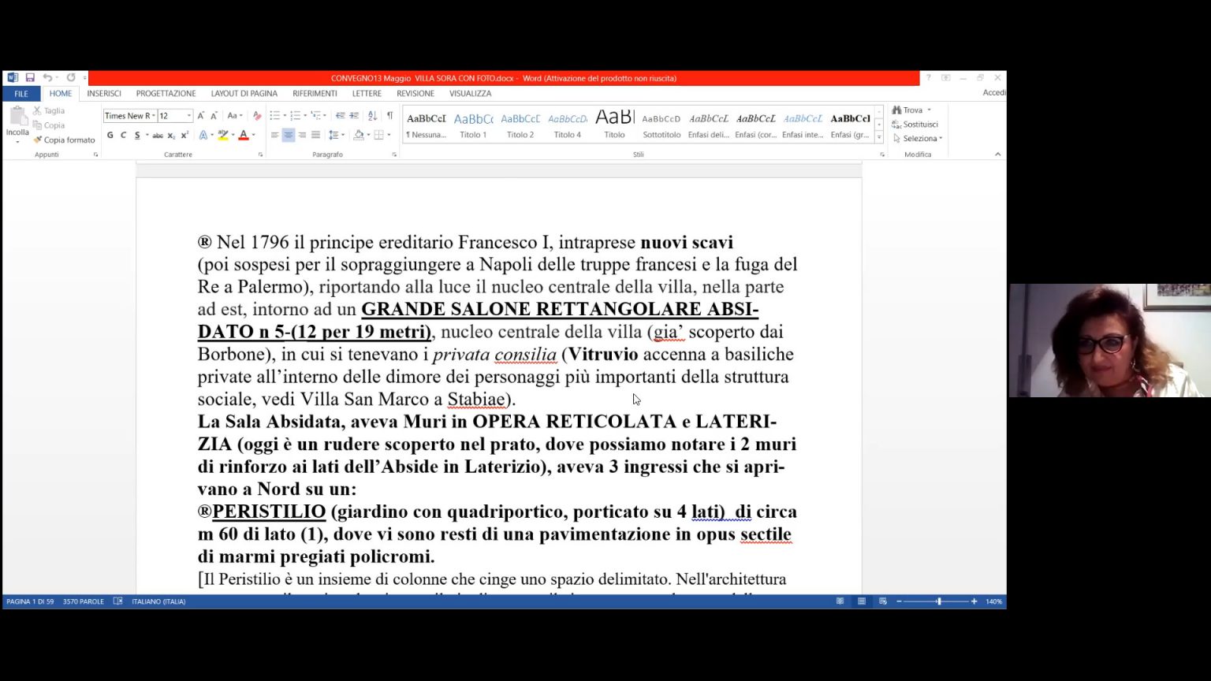Open borders dropdown
Image resolution: width=1211 pixels, height=681 pixels.
388,136
